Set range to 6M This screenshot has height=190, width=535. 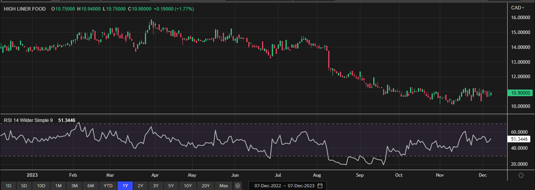coord(90,186)
